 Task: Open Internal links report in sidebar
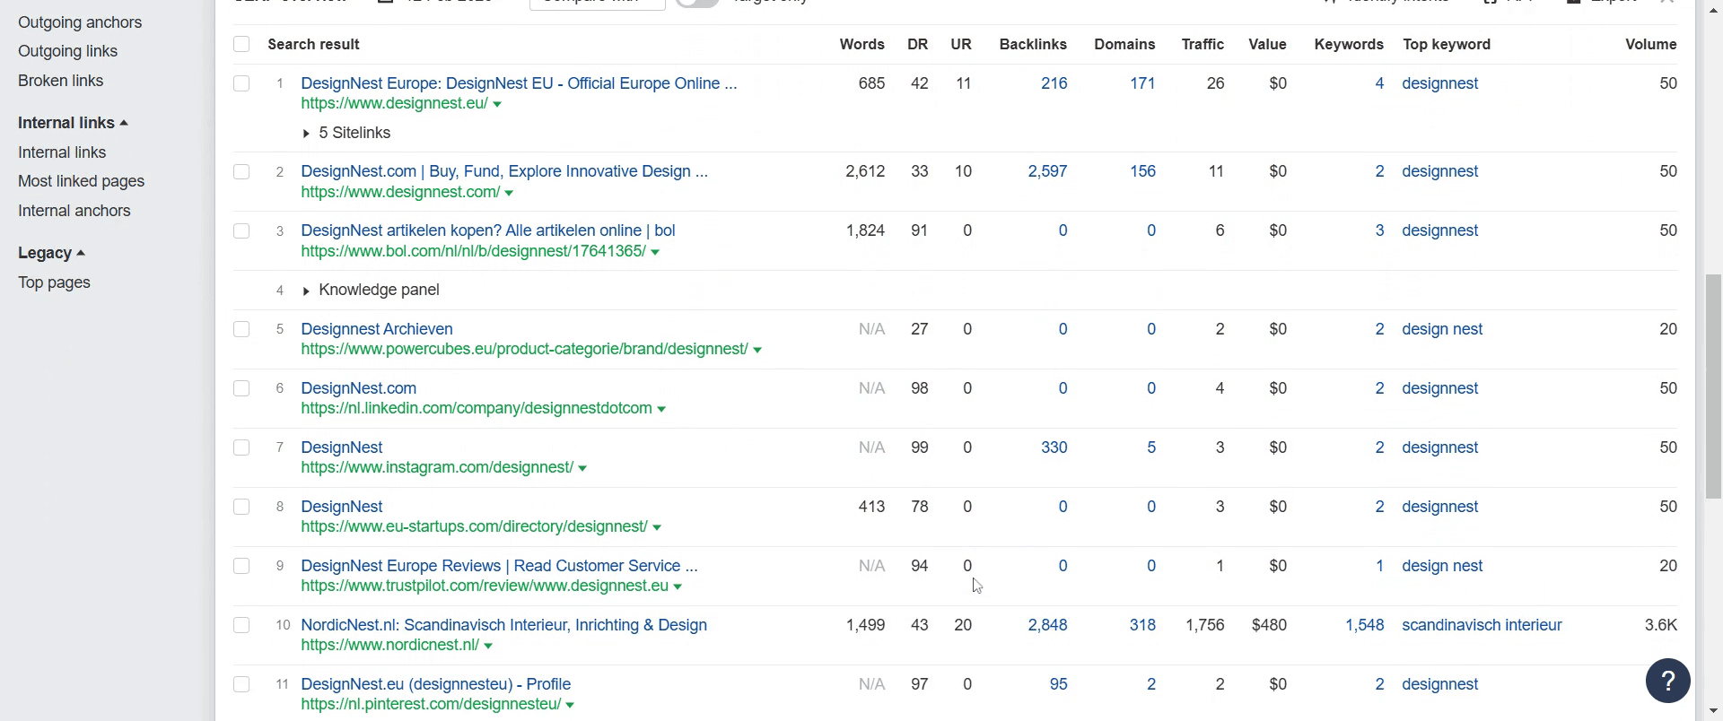click(x=62, y=152)
